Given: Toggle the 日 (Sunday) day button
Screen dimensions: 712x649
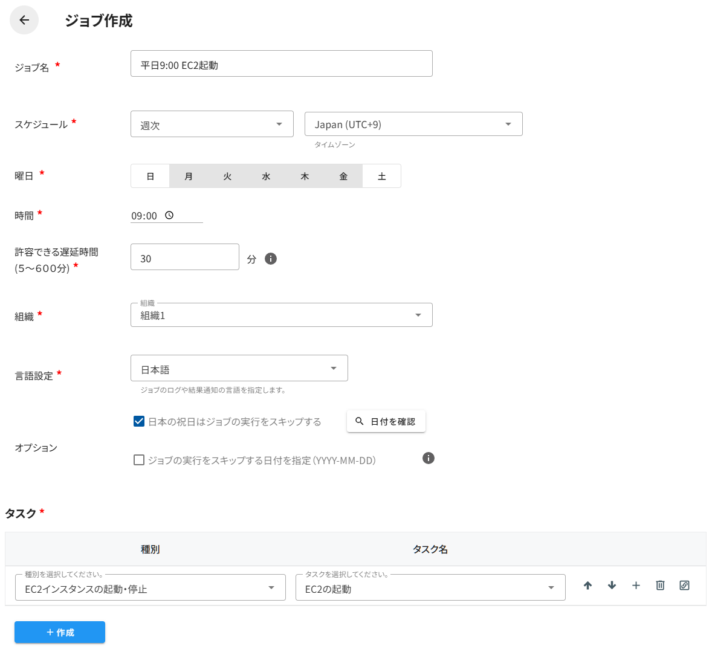Looking at the screenshot, I should (150, 176).
